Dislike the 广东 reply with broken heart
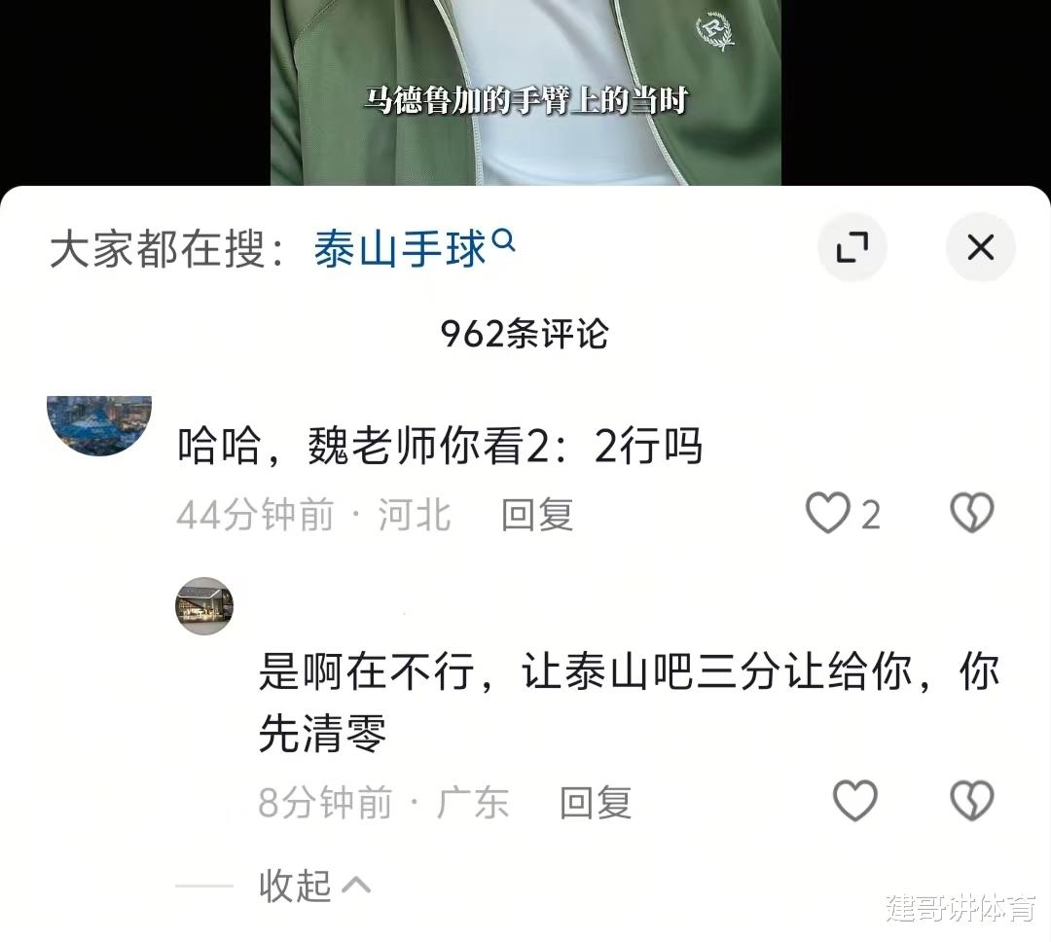 tap(972, 801)
